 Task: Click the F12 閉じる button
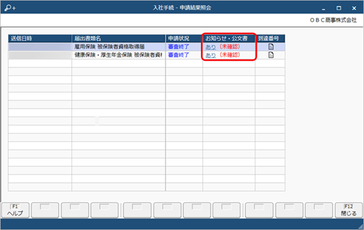pyautogui.click(x=349, y=210)
